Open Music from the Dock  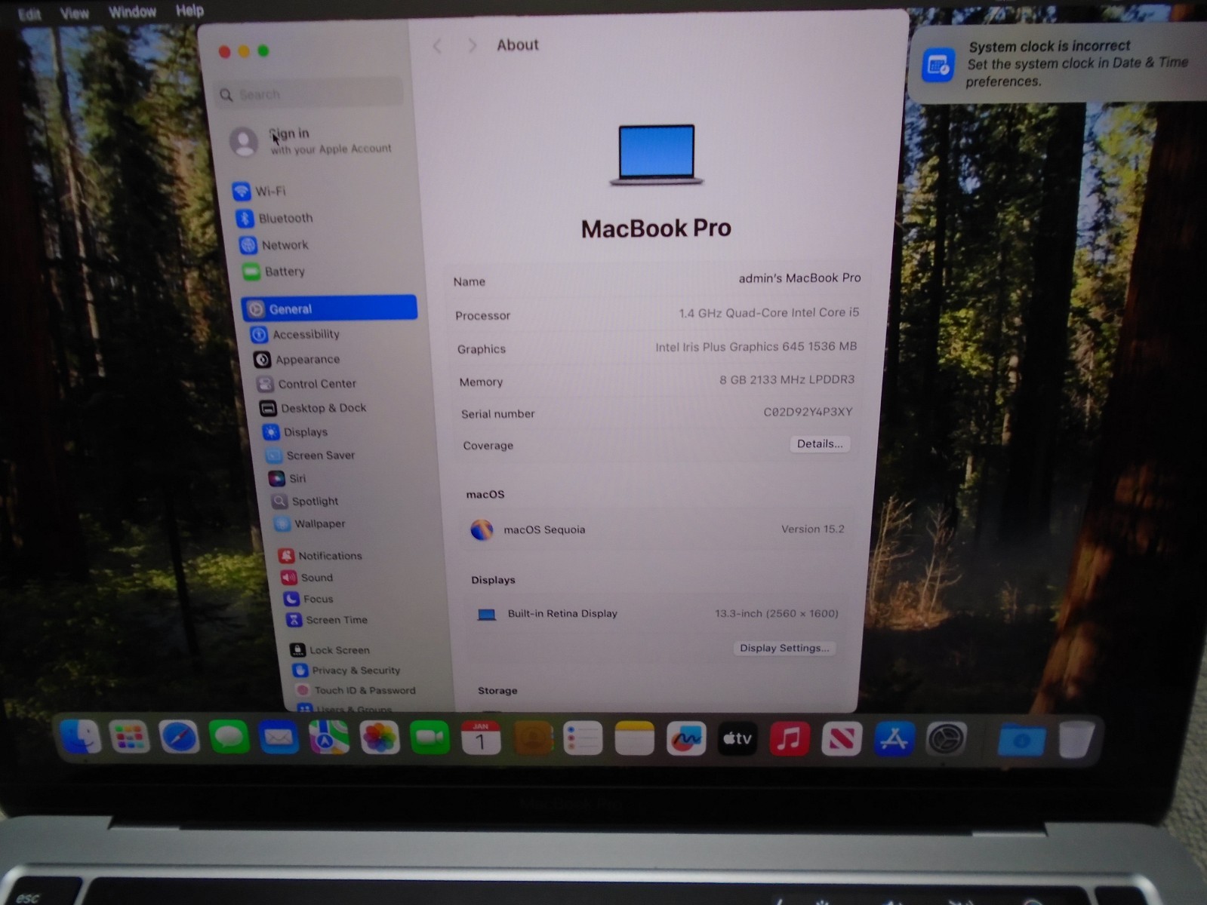click(x=790, y=738)
